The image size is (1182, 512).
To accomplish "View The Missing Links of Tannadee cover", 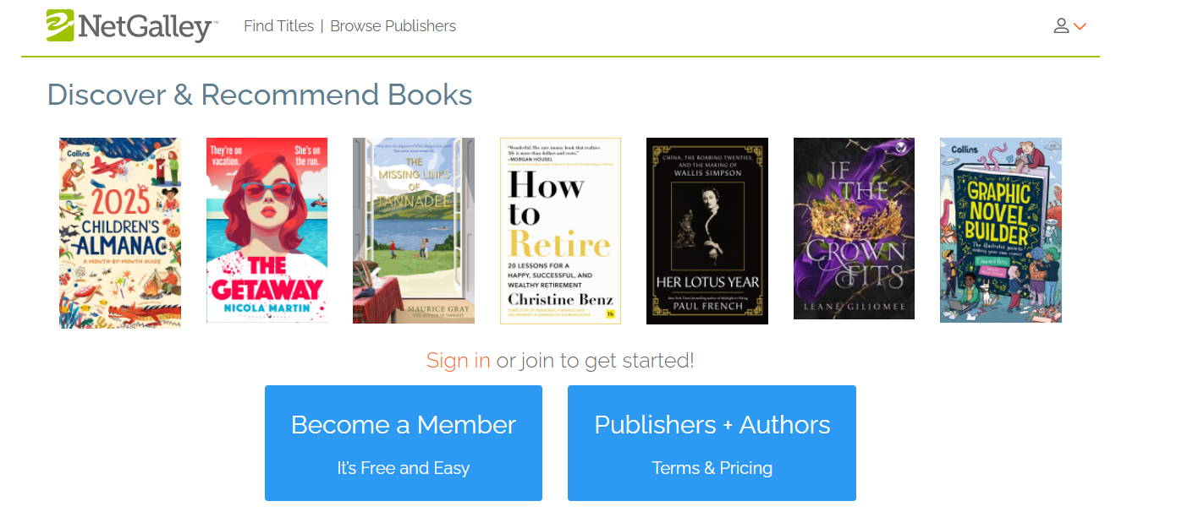I will (414, 231).
